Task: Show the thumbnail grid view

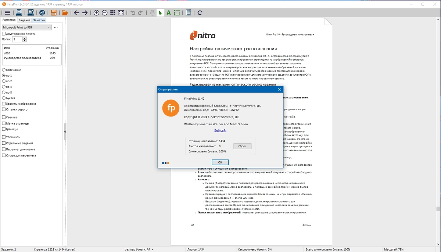Action: pyautogui.click(x=113, y=13)
